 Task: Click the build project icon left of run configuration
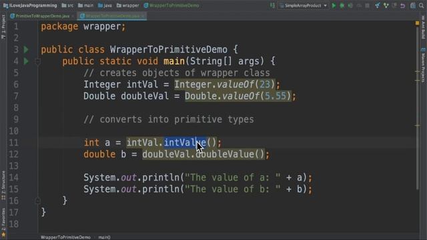click(x=272, y=5)
